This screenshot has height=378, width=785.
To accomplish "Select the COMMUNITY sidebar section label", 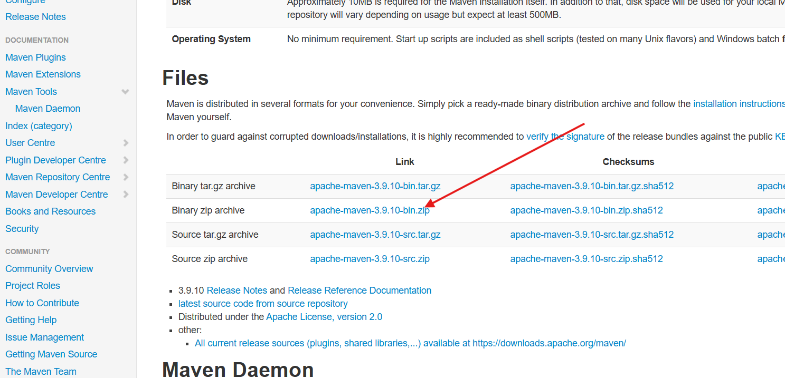I will click(x=27, y=251).
